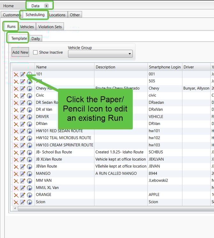
Task: Open edit pencil for DRVan run
Action: 23,124
